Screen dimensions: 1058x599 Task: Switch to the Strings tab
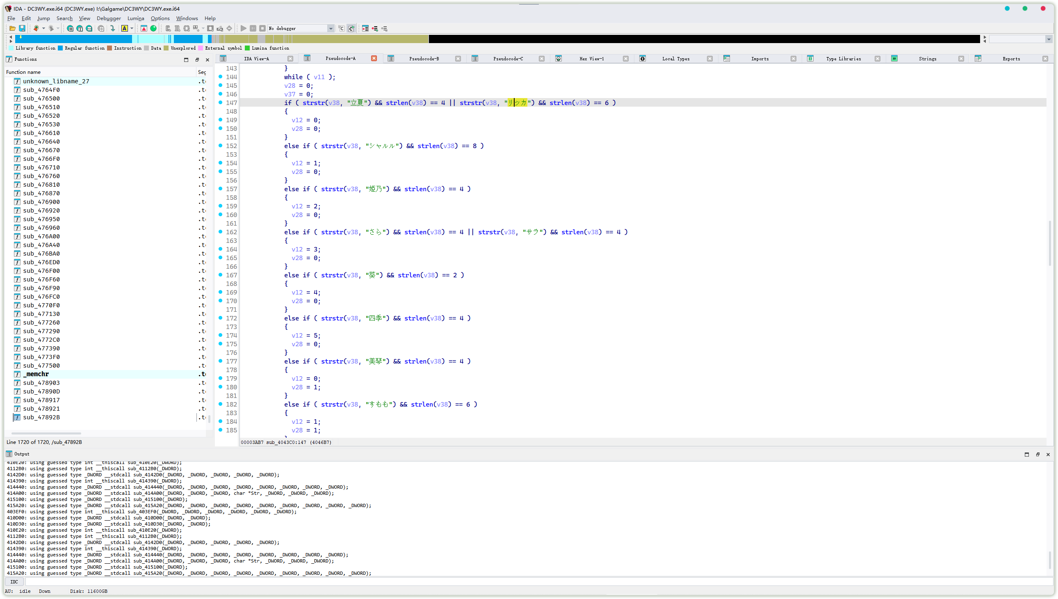[x=927, y=59]
